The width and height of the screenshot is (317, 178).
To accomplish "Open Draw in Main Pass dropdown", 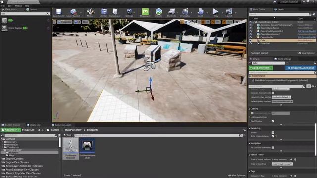I will [x=282, y=164].
